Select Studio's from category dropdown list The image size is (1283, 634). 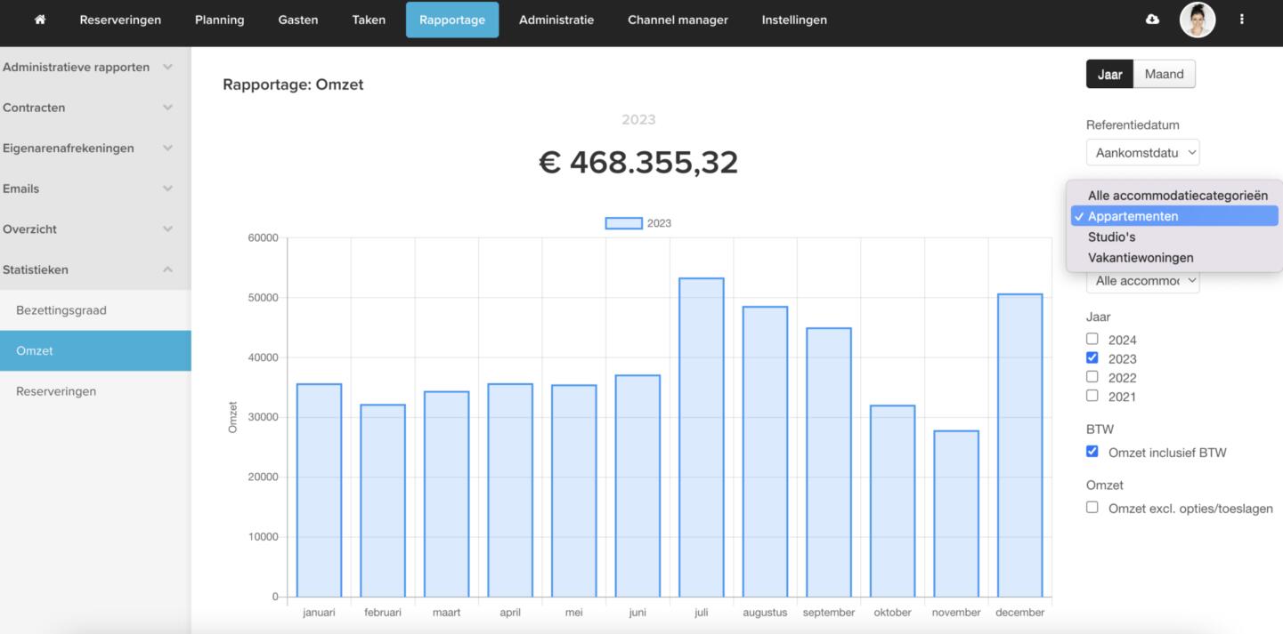pyautogui.click(x=1111, y=237)
